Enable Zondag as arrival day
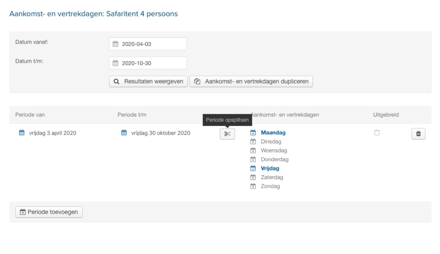The image size is (440, 254). pyautogui.click(x=253, y=186)
